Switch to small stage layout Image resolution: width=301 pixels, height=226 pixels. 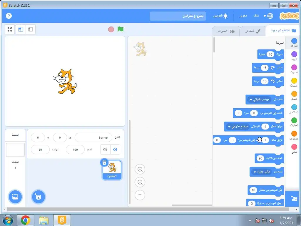pyautogui.click(x=31, y=29)
